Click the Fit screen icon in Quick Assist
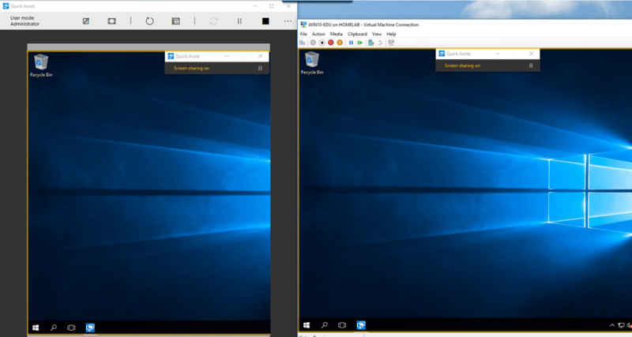The width and height of the screenshot is (632, 337). tap(111, 21)
